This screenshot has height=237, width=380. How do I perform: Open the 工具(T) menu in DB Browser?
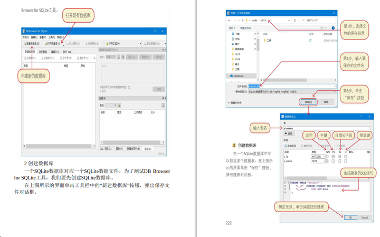[52, 37]
